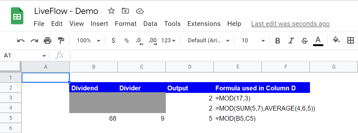Click the select-all corner box
This screenshot has width=358, height=133.
10,67
